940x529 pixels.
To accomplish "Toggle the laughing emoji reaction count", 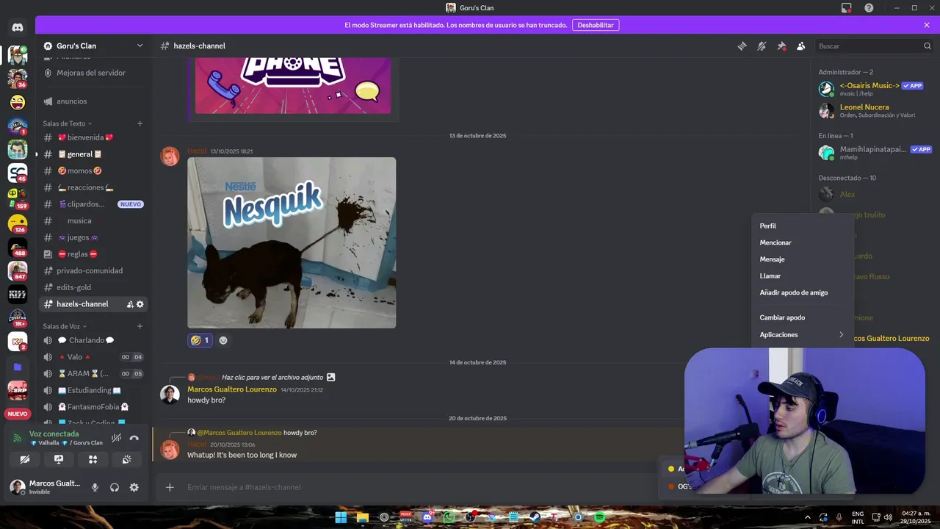I will click(200, 340).
